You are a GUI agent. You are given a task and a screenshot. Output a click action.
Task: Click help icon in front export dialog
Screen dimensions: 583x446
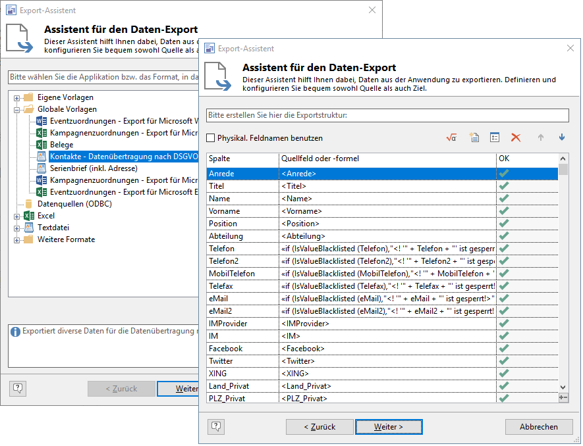tap(215, 426)
